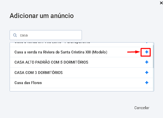Select CASA ALTO PADRÃO COM 5 DORMITÓRIOS row
The height and width of the screenshot is (118, 163).
[81, 62]
